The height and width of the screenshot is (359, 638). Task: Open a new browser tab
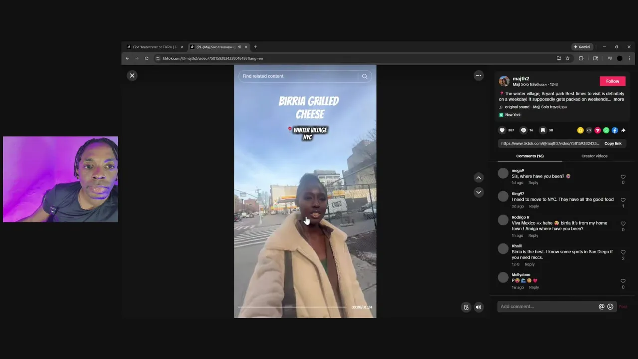pyautogui.click(x=255, y=47)
